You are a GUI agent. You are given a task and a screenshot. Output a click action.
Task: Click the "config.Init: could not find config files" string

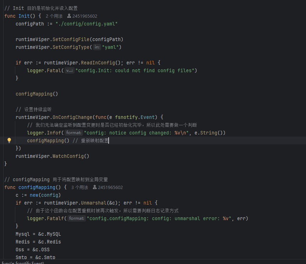tap(135, 71)
